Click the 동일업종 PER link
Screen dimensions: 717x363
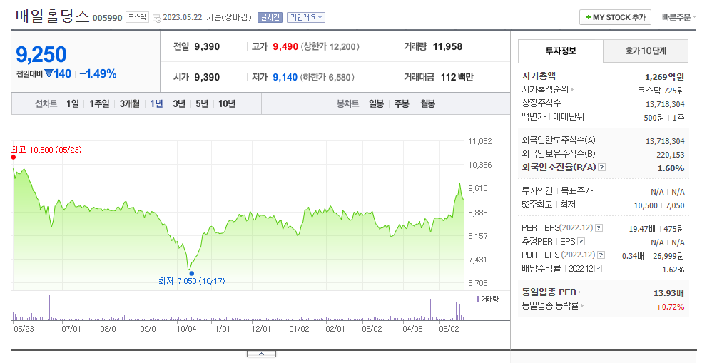pos(549,292)
